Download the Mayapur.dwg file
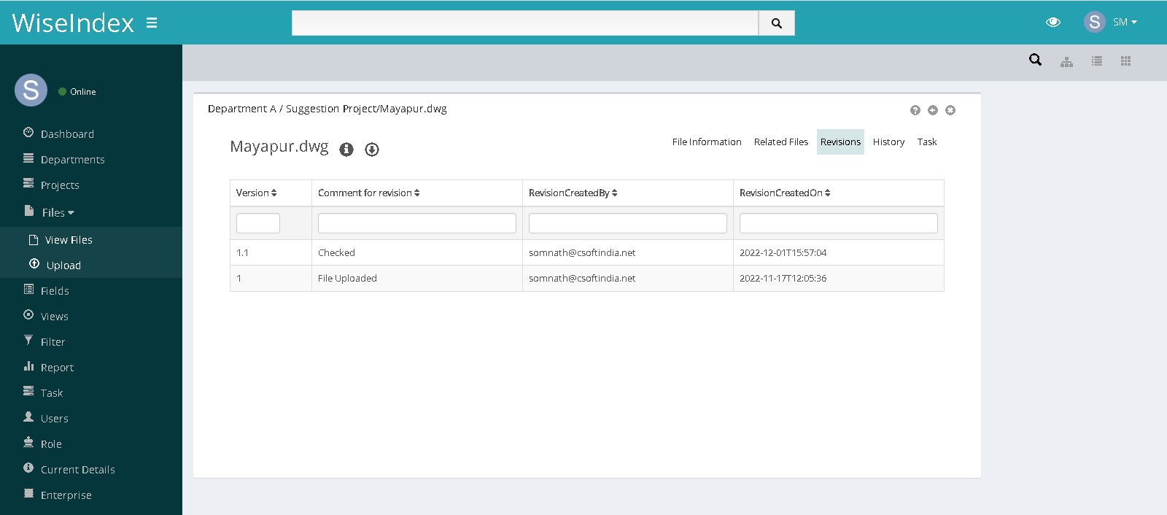This screenshot has height=515, width=1167. (x=372, y=150)
